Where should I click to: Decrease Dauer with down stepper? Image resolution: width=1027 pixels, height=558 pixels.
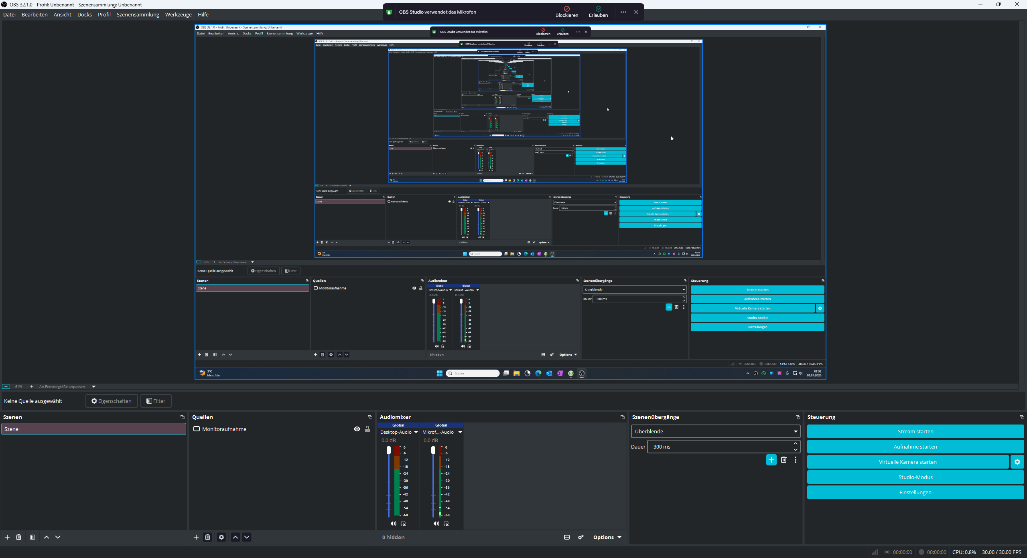796,450
